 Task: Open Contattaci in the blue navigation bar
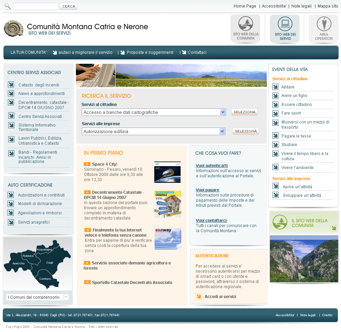197,52
